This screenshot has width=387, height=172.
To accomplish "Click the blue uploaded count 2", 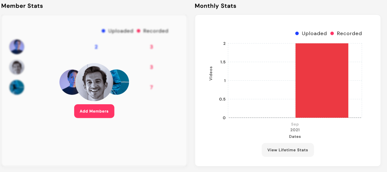I will [96, 47].
